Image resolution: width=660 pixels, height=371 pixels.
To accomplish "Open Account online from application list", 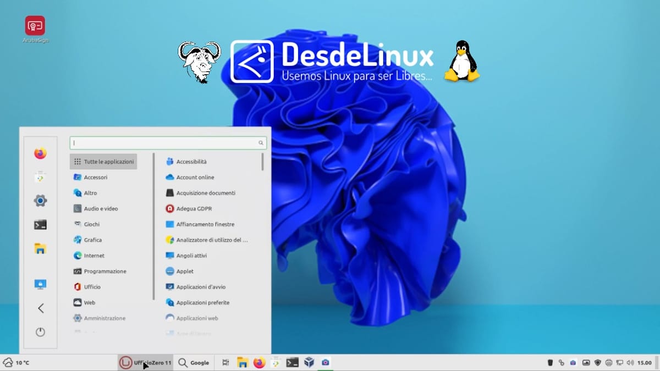I will [x=195, y=178].
